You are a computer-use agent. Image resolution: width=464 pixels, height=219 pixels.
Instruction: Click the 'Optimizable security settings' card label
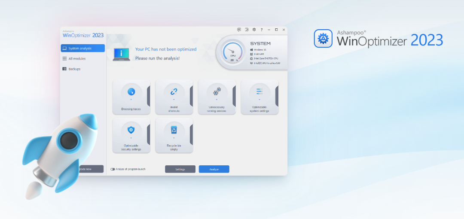(131, 147)
